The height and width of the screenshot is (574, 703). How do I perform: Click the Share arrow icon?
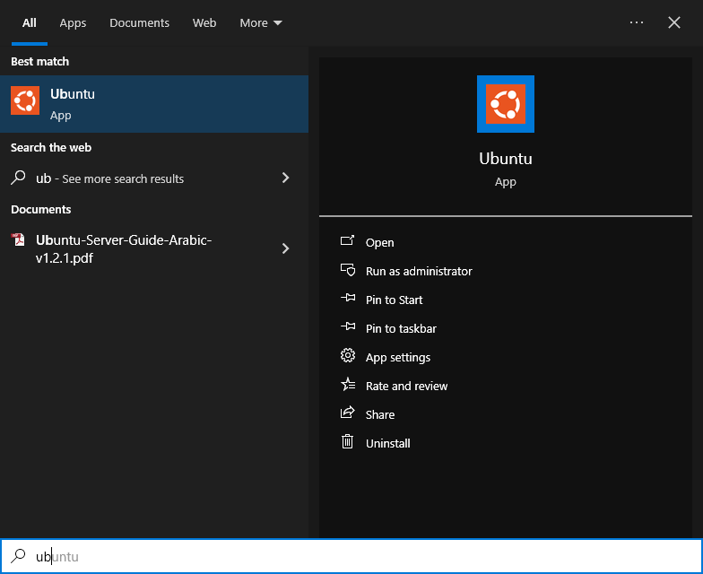pyautogui.click(x=348, y=413)
